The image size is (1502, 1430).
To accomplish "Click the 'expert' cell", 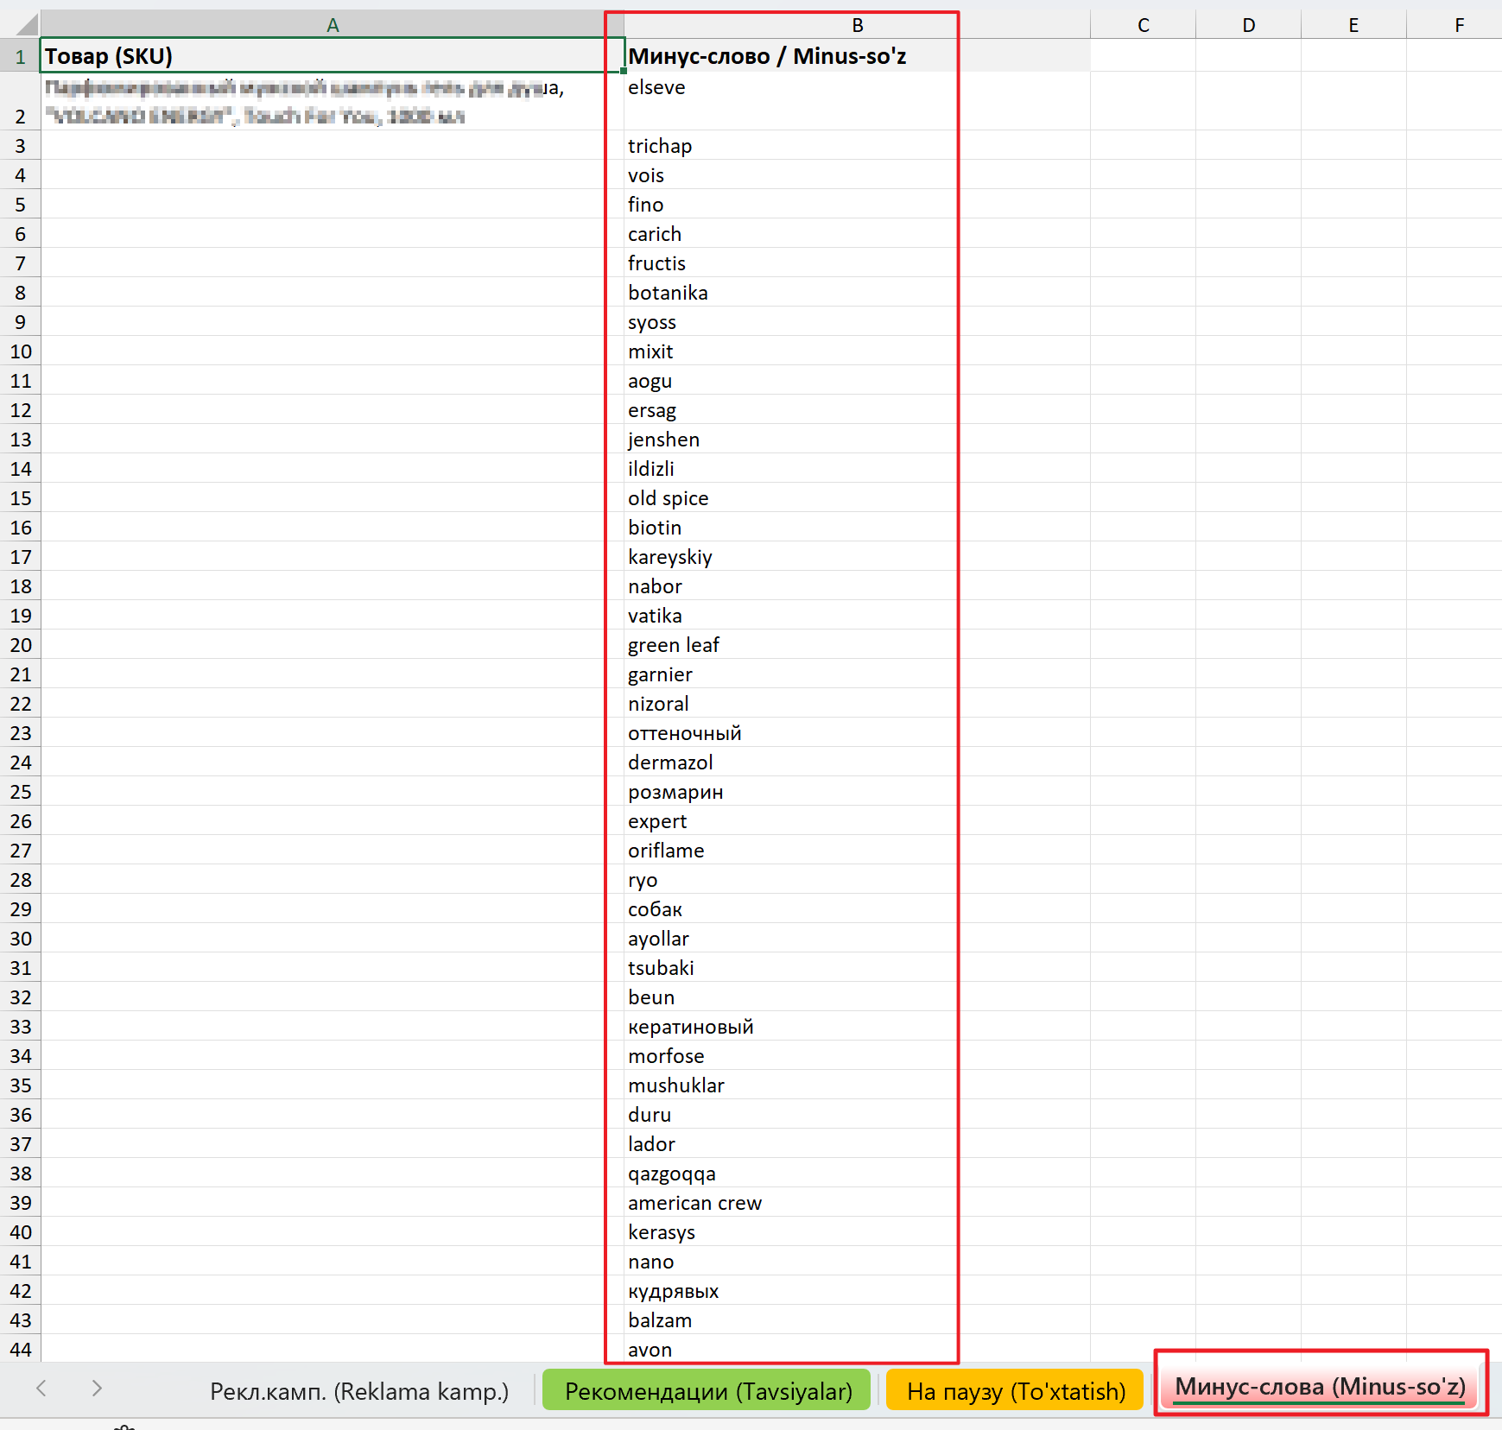I will click(857, 821).
